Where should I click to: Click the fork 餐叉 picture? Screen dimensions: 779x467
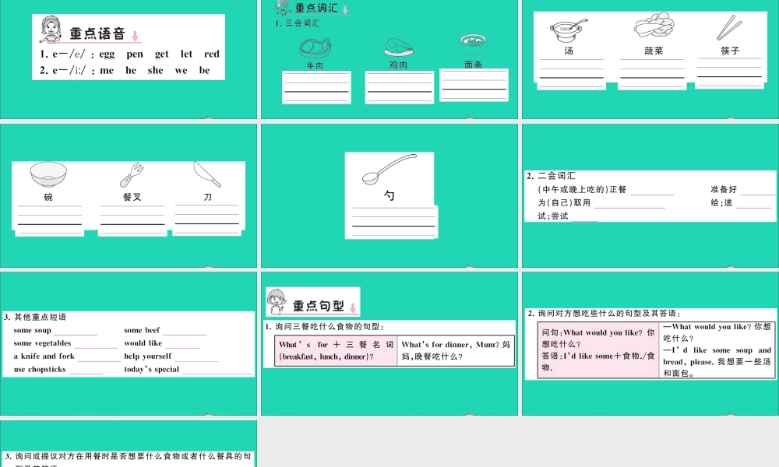click(x=132, y=175)
